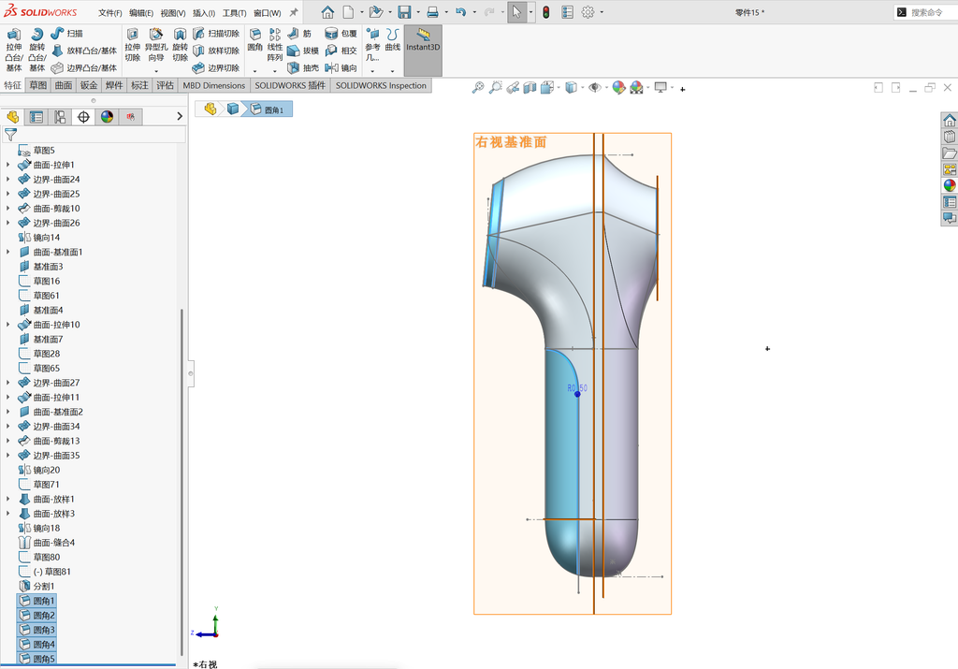The width and height of the screenshot is (958, 669).
Task: Click the feature tree vertical scrollbar
Action: [181, 482]
